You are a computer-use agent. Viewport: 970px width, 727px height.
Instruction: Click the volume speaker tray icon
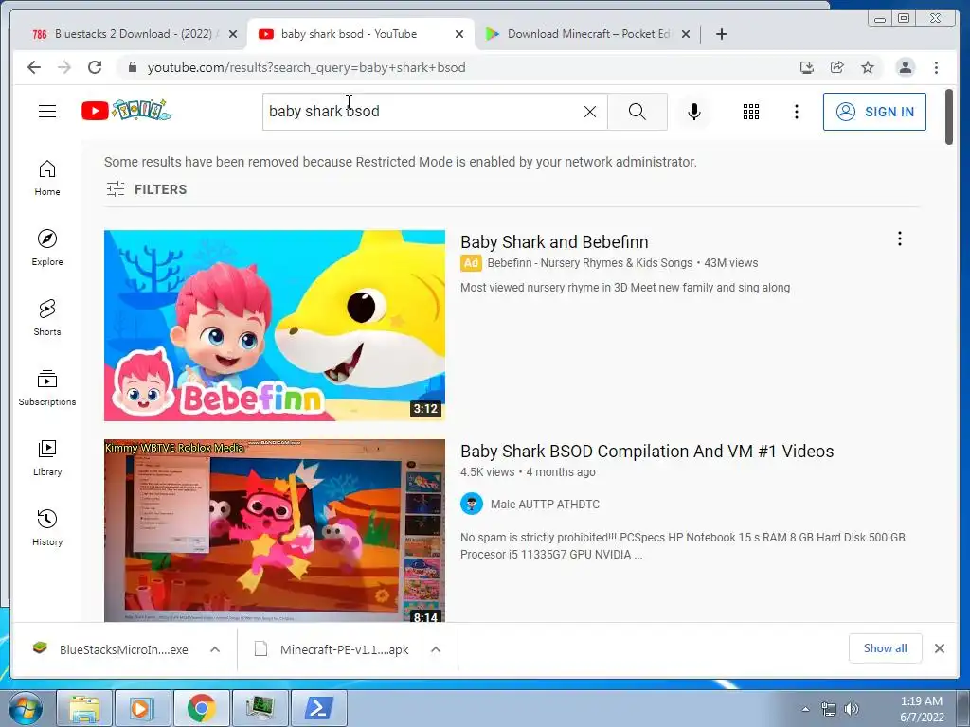coord(852,709)
